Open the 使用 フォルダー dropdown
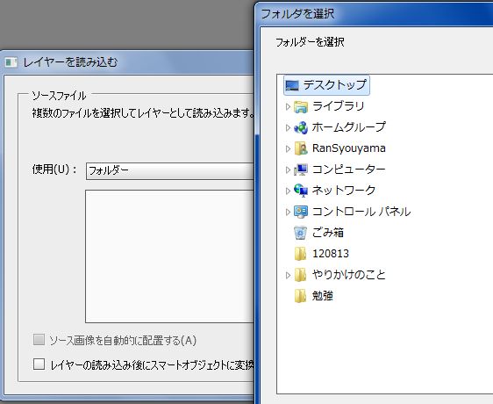 [170, 171]
